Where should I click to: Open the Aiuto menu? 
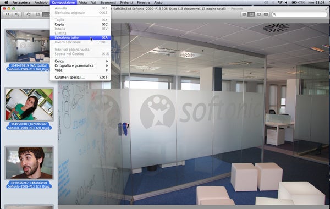click(x=158, y=3)
